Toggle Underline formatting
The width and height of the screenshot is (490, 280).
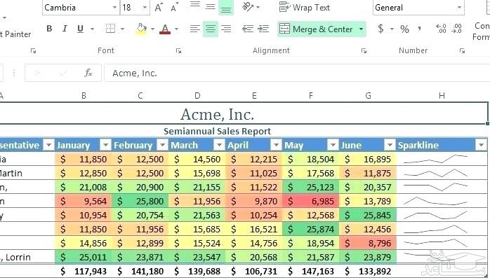coord(80,29)
